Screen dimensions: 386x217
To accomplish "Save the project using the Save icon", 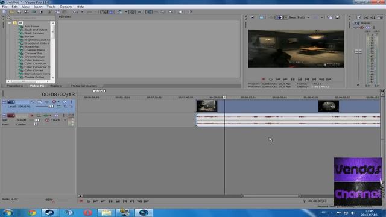I will (19, 12).
